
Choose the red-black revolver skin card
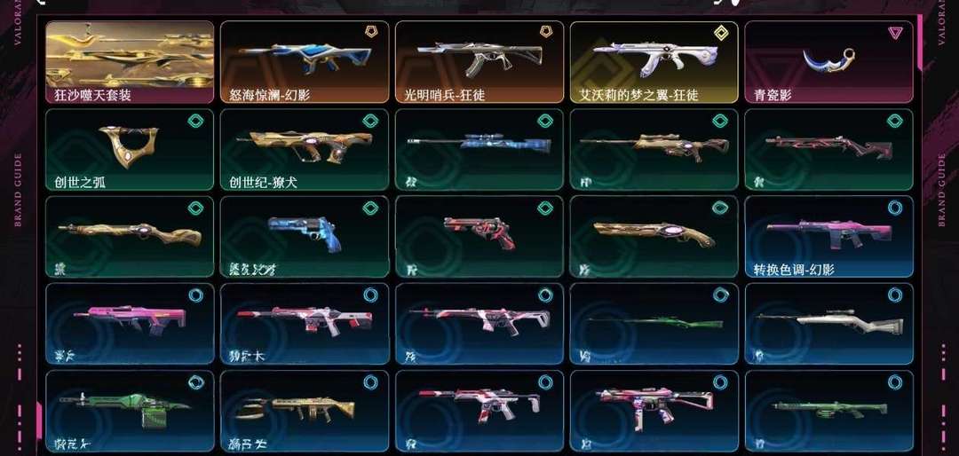(479, 237)
